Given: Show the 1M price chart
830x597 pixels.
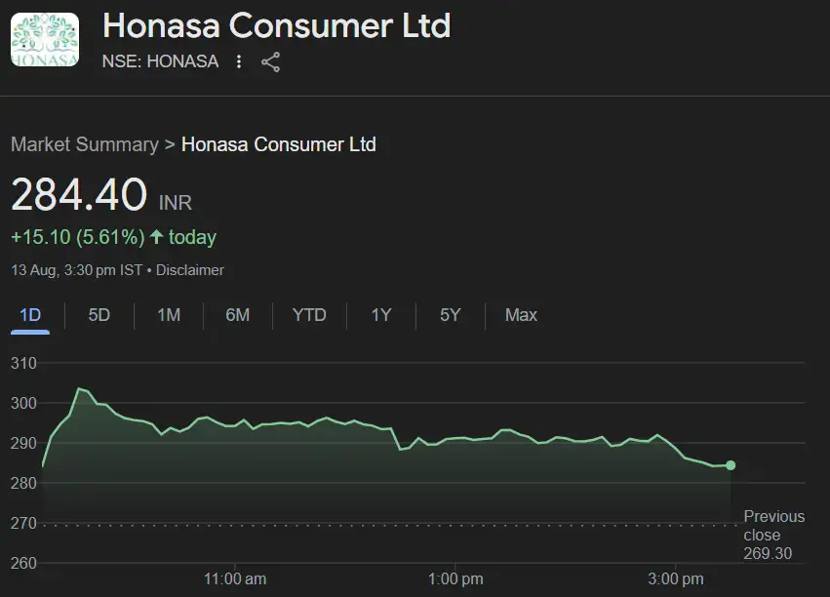Looking at the screenshot, I should [x=169, y=315].
